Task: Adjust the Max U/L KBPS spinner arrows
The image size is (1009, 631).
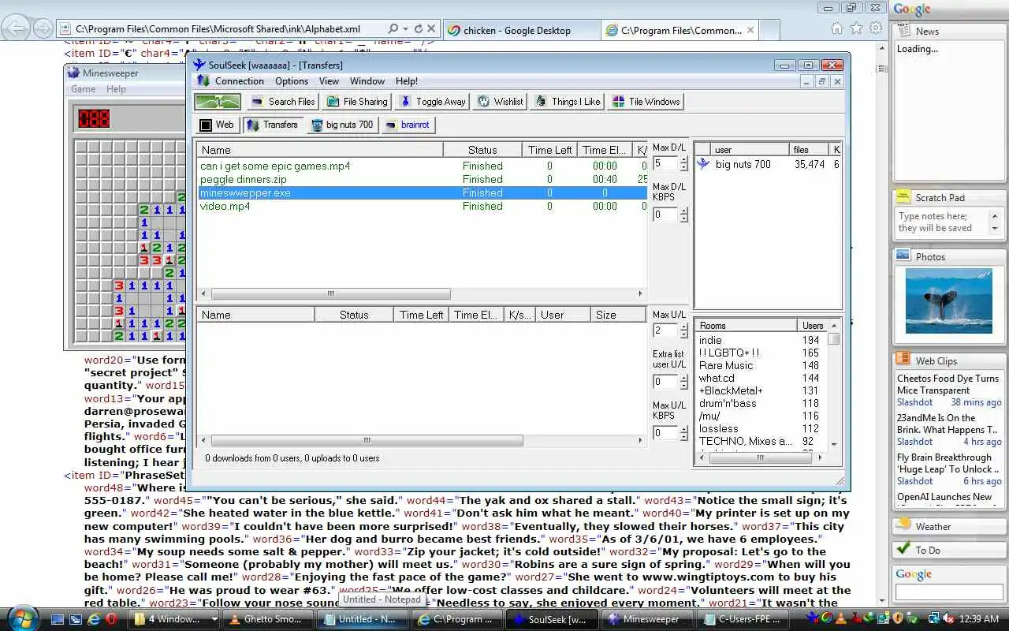Action: pyautogui.click(x=683, y=433)
